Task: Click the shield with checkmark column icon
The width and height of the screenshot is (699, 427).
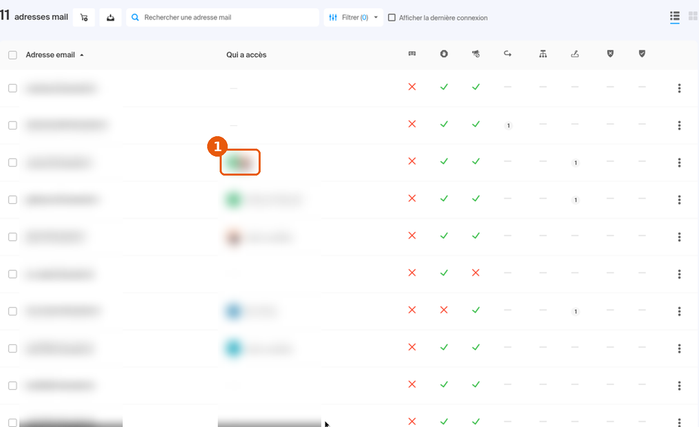Action: point(642,53)
